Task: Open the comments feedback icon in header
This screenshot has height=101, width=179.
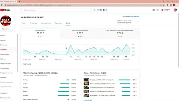Action: coord(154,10)
